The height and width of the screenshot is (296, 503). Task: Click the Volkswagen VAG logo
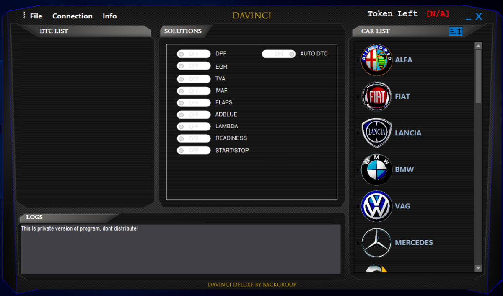pos(376,206)
